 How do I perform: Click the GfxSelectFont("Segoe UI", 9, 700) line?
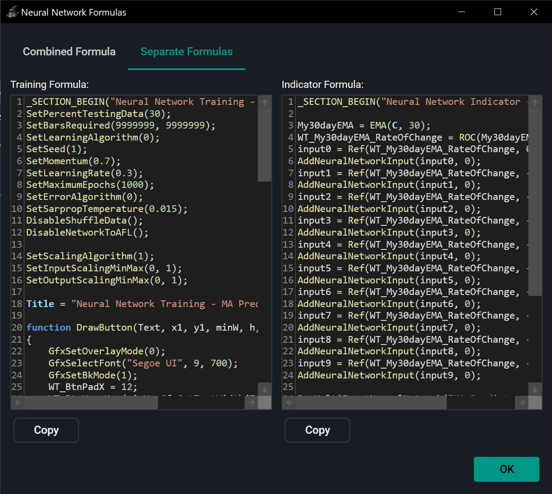[143, 363]
